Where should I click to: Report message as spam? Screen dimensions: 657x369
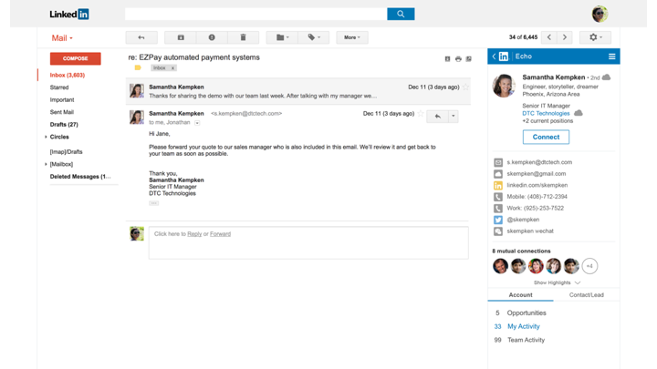[x=212, y=37]
